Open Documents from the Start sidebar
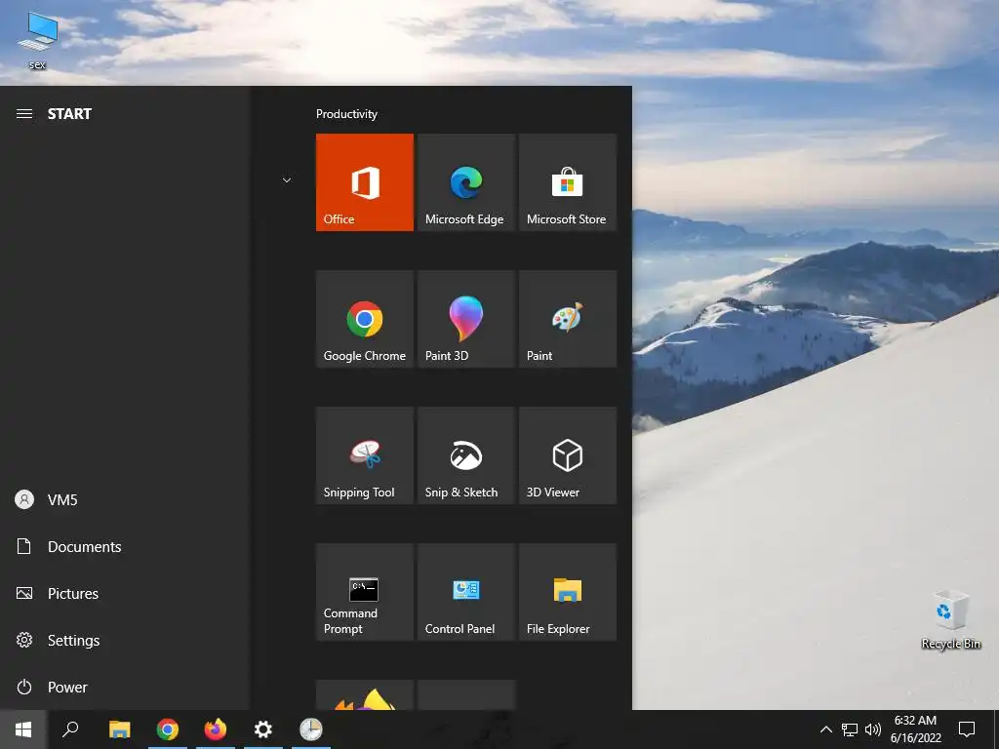 click(x=124, y=546)
